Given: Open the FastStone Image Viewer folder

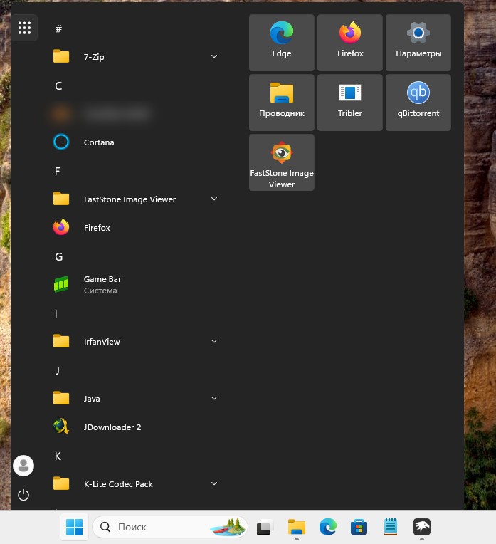Looking at the screenshot, I should coord(137,199).
